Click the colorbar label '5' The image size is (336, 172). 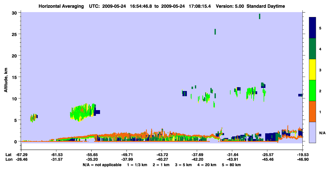320,28
